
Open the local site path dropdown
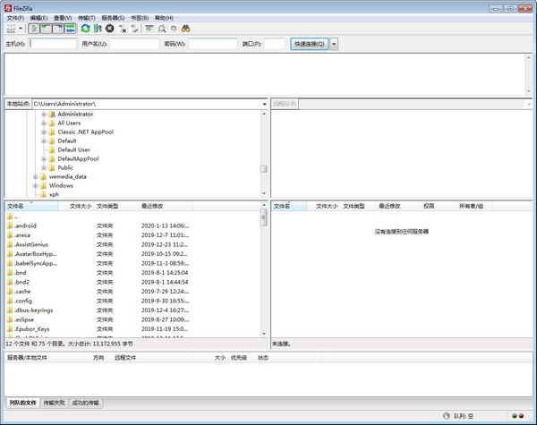[264, 104]
